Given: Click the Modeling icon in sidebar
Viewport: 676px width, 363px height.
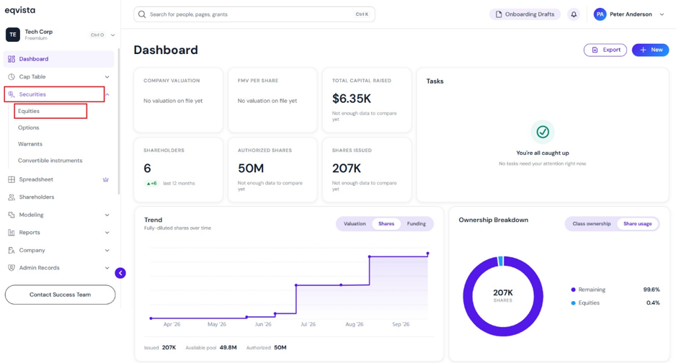Looking at the screenshot, I should [x=12, y=215].
